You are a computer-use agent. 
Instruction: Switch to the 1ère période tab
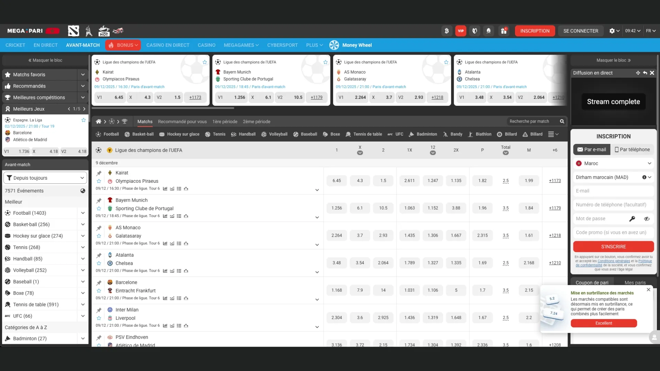point(225,122)
